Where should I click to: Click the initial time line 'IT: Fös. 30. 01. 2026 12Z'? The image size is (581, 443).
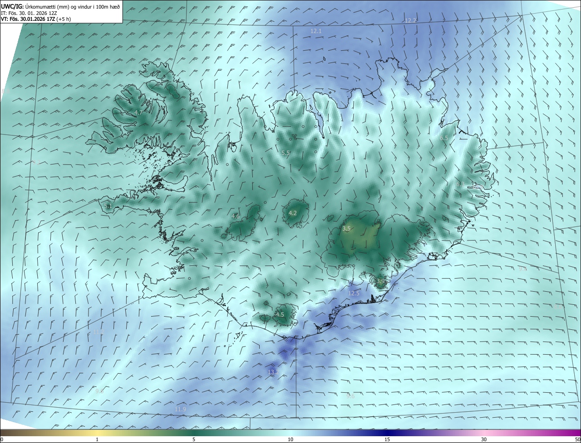29,13
